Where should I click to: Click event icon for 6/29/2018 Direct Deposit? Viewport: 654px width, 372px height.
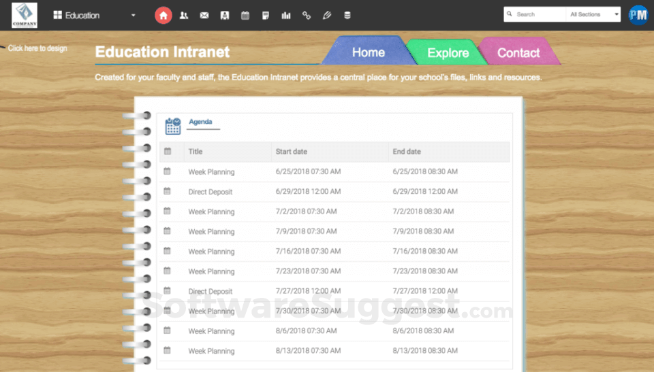[x=168, y=191]
